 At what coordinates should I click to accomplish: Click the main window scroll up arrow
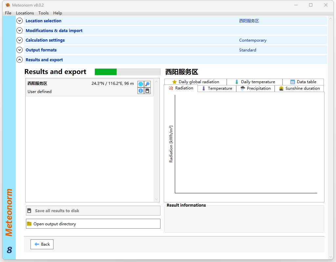pos(330,19)
